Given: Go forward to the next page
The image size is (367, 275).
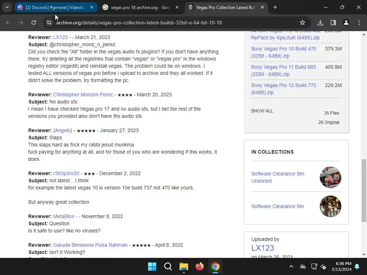Looking at the screenshot, I should coord(21,23).
